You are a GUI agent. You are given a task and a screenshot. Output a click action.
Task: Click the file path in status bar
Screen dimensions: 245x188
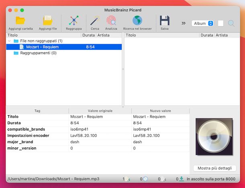[x=53, y=179]
